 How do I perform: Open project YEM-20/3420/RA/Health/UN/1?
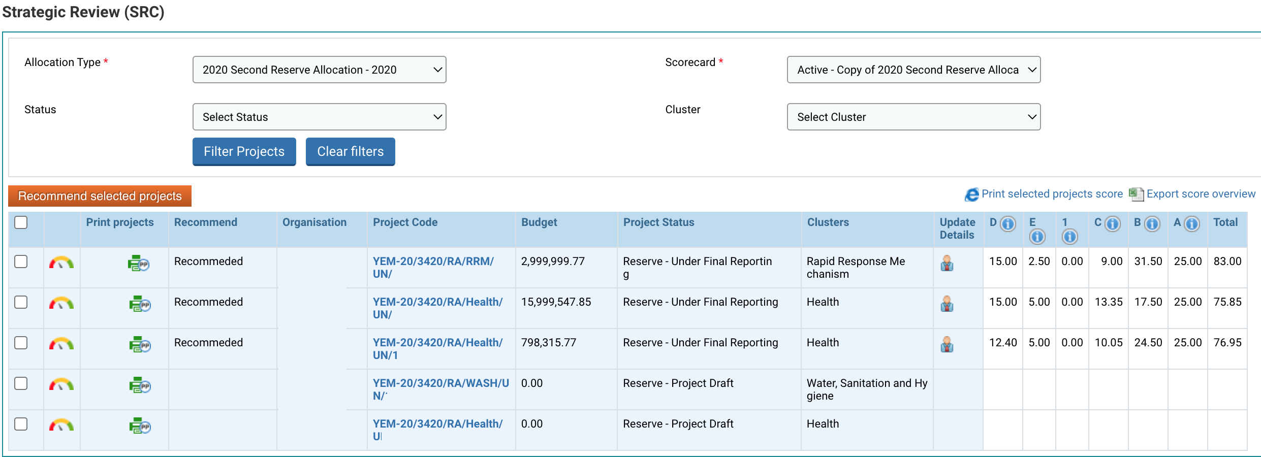click(438, 349)
